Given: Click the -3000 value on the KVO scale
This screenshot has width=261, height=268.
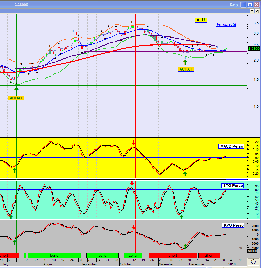Looking at the screenshot, I should pos(255,248).
